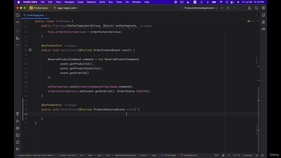Change the UTF-8 file encoding

[236, 155]
